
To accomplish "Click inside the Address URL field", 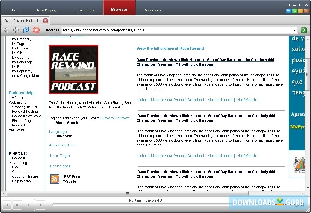I will 177,30.
